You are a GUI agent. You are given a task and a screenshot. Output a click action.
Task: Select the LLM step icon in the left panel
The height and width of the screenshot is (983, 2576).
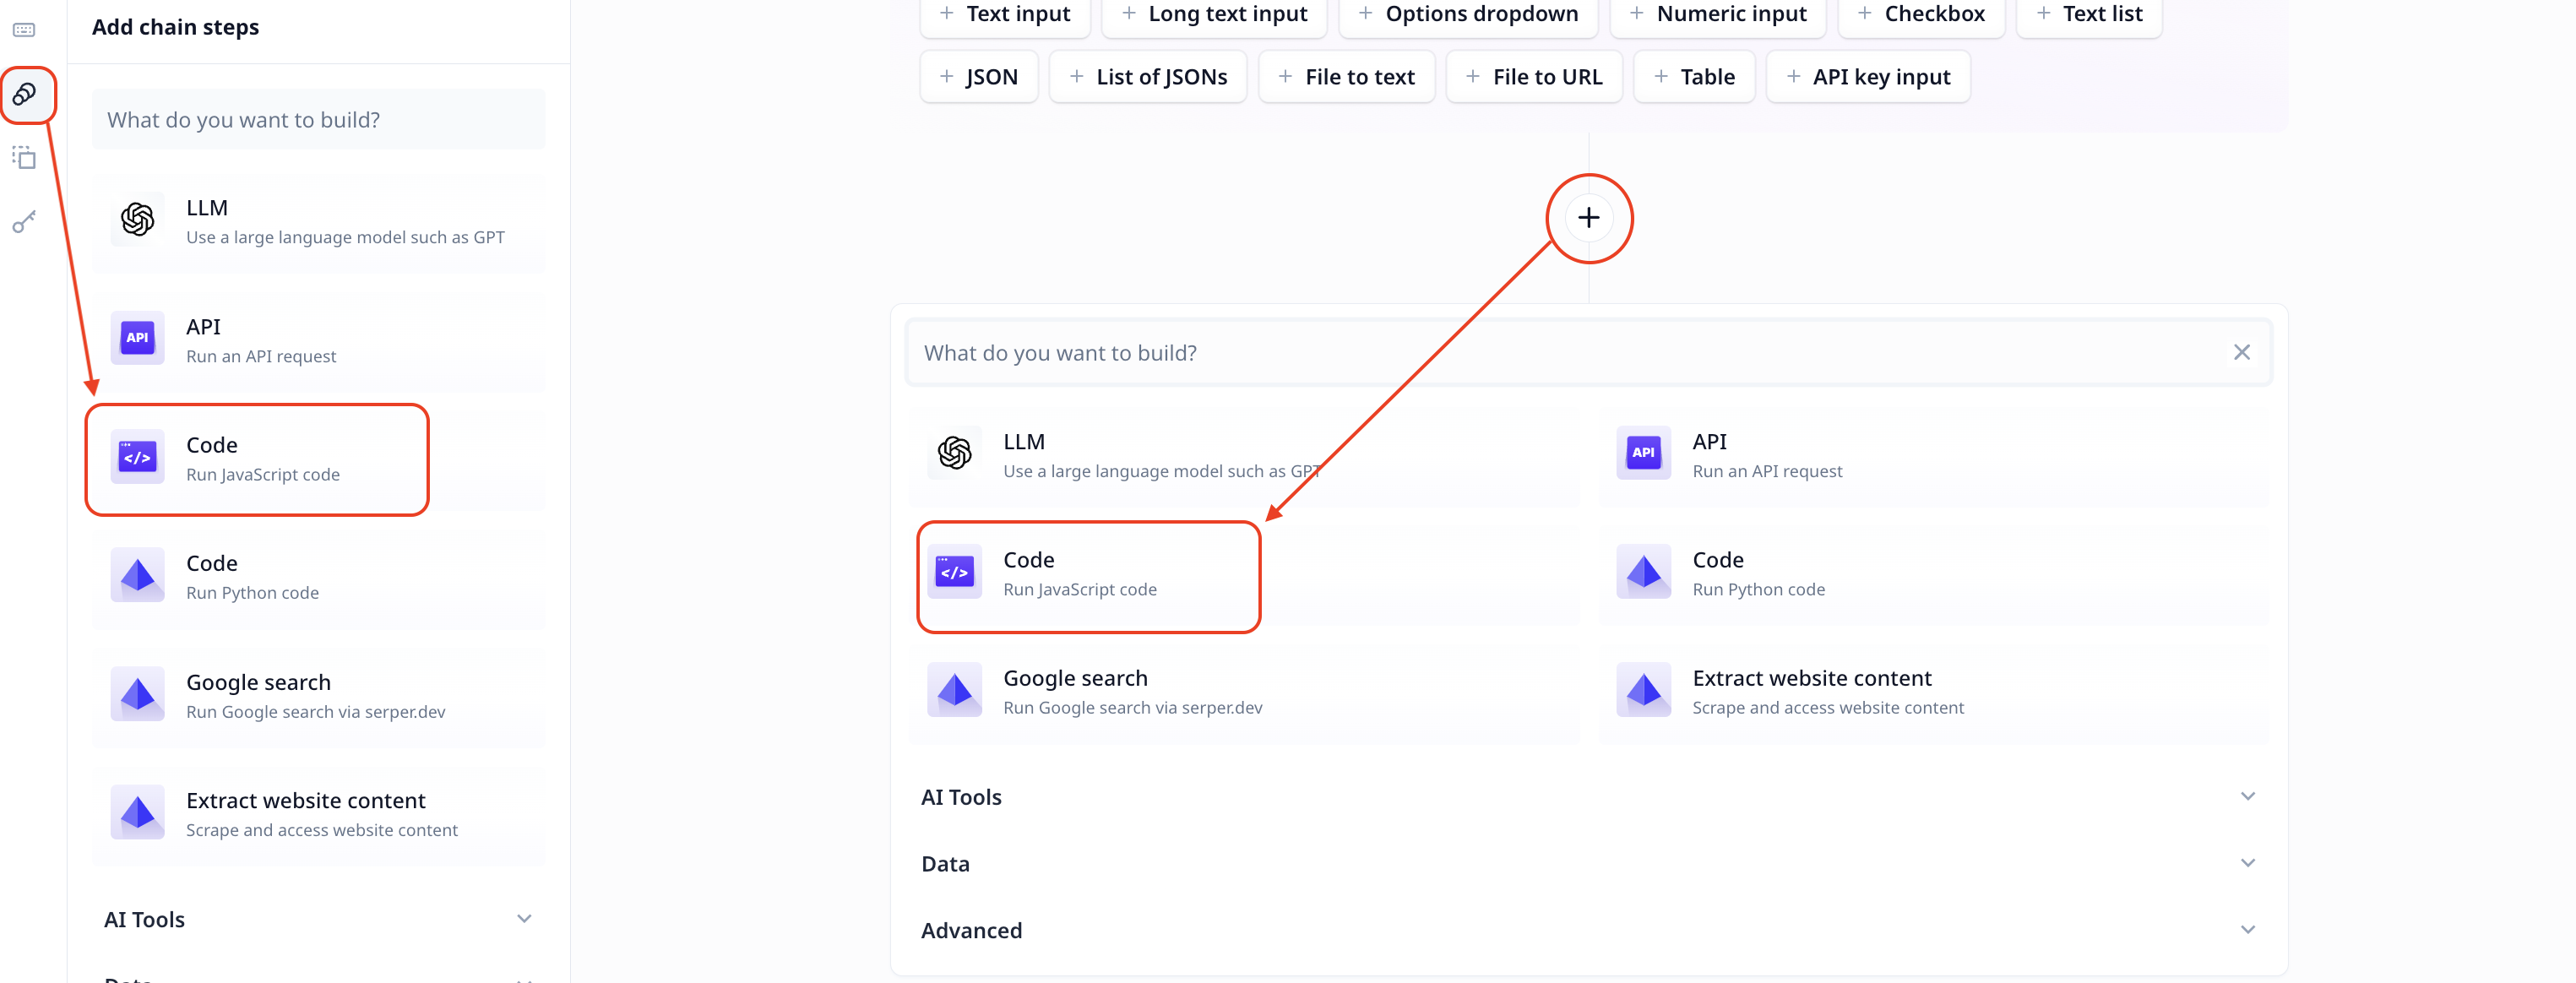(x=138, y=219)
